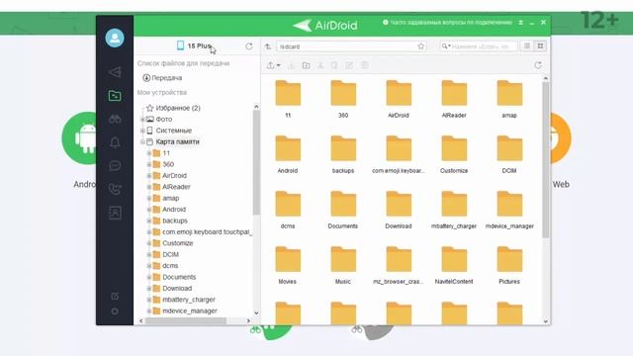Select amap in the tree

click(x=171, y=198)
